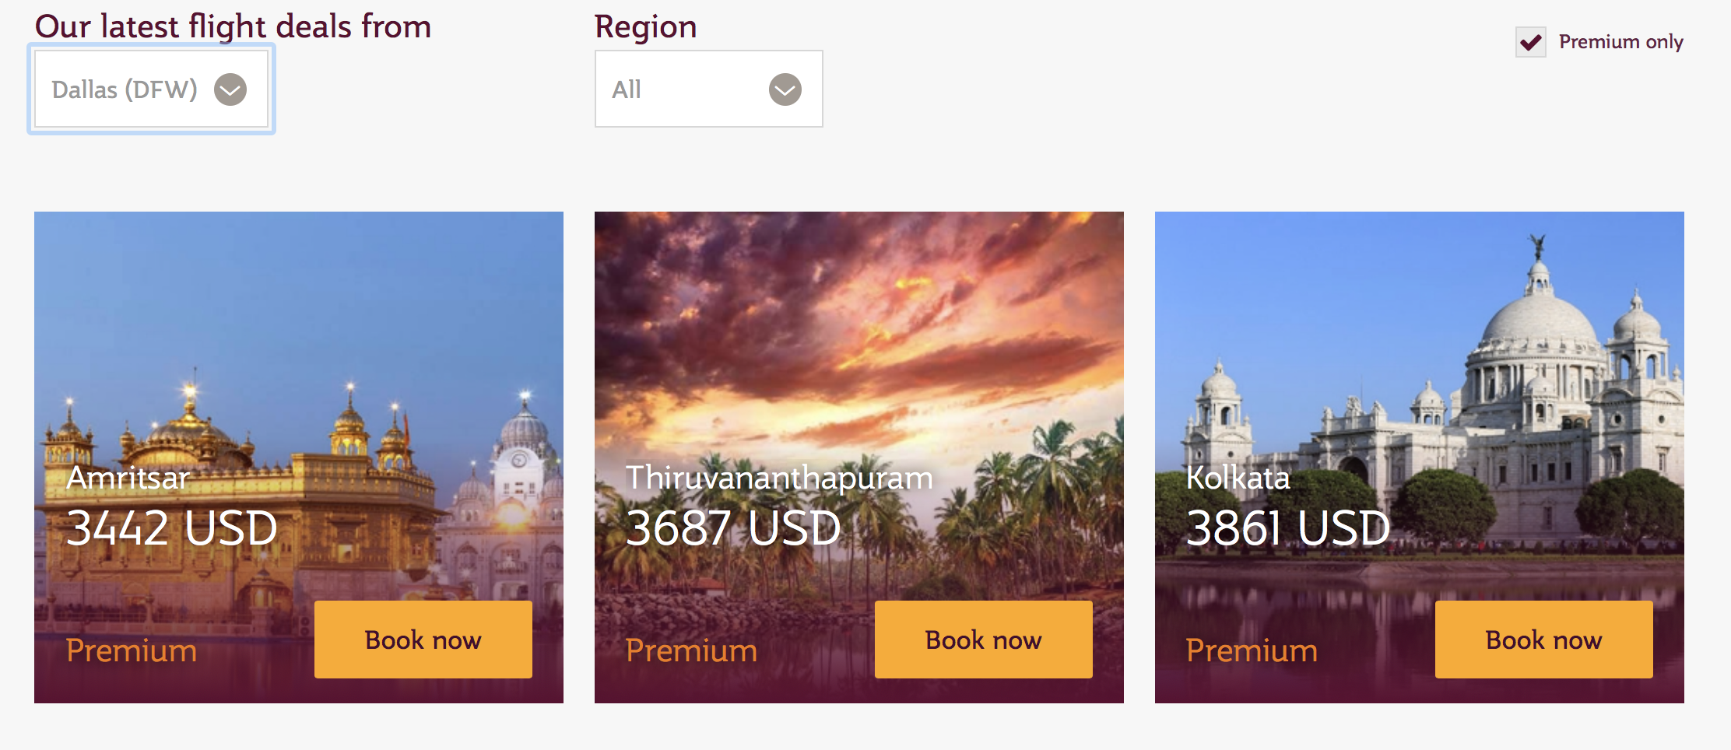The width and height of the screenshot is (1731, 750).
Task: Open the Region filter showing All
Action: (708, 89)
